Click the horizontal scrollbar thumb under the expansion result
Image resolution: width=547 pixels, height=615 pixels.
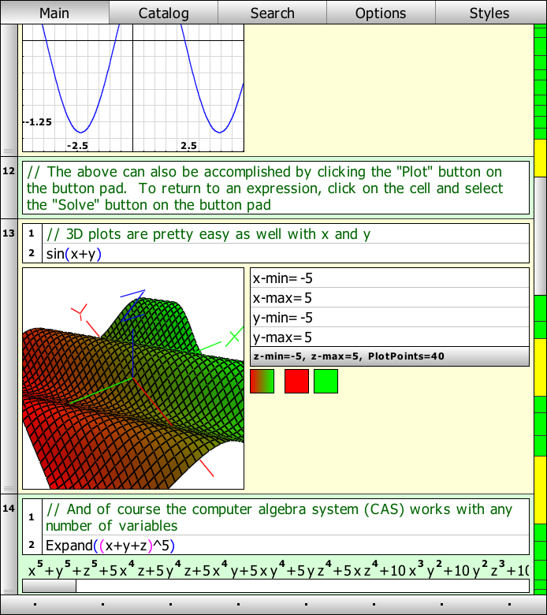tap(49, 586)
